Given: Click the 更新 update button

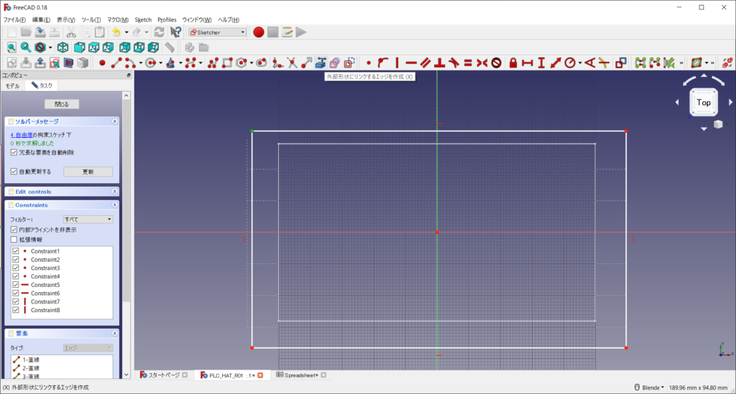Looking at the screenshot, I should 88,172.
